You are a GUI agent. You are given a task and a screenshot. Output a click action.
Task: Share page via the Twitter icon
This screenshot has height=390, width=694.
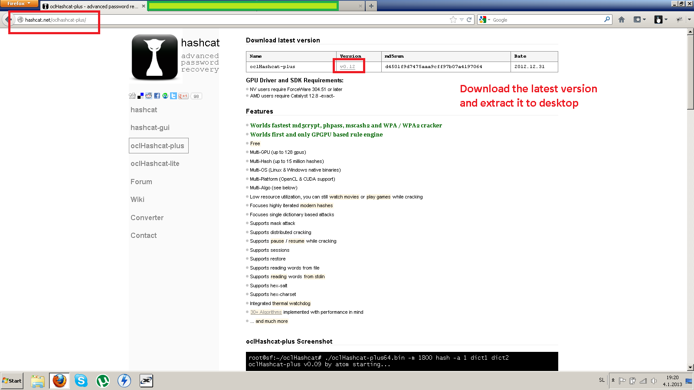[x=173, y=96]
